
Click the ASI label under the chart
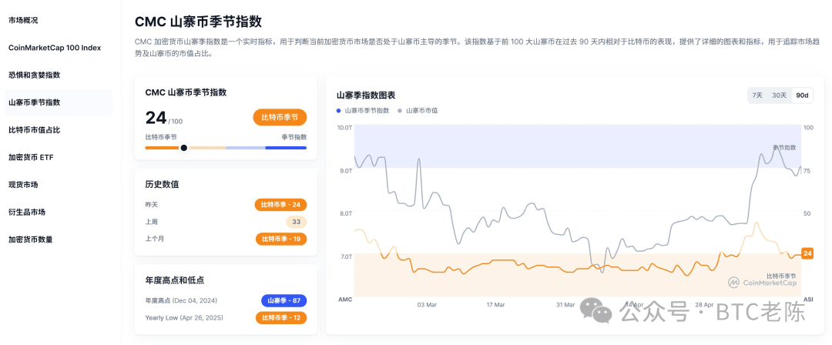809,300
